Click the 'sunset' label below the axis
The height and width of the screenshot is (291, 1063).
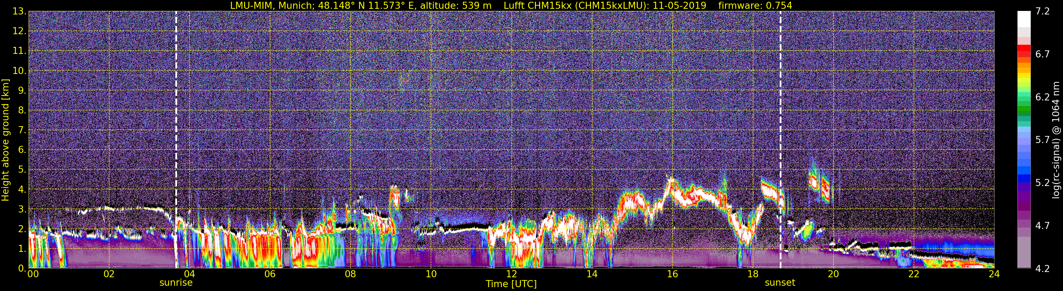click(x=780, y=283)
